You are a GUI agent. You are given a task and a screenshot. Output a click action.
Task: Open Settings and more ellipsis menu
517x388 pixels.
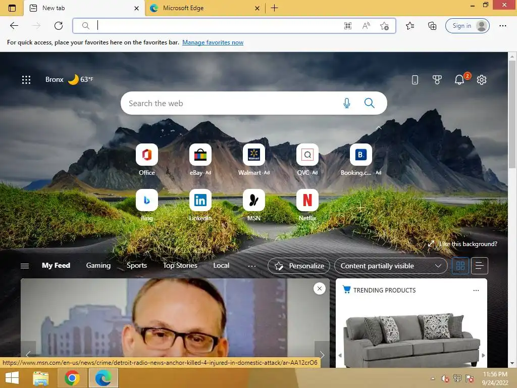pyautogui.click(x=502, y=26)
